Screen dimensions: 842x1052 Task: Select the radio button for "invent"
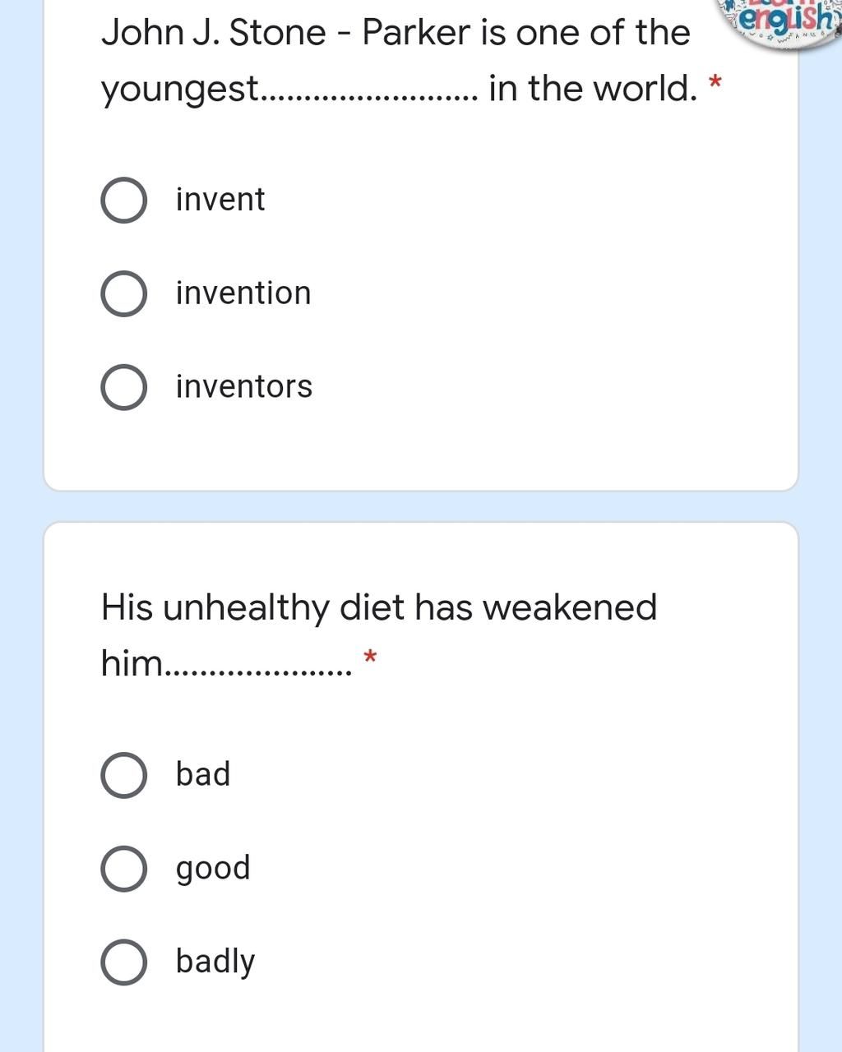[124, 200]
